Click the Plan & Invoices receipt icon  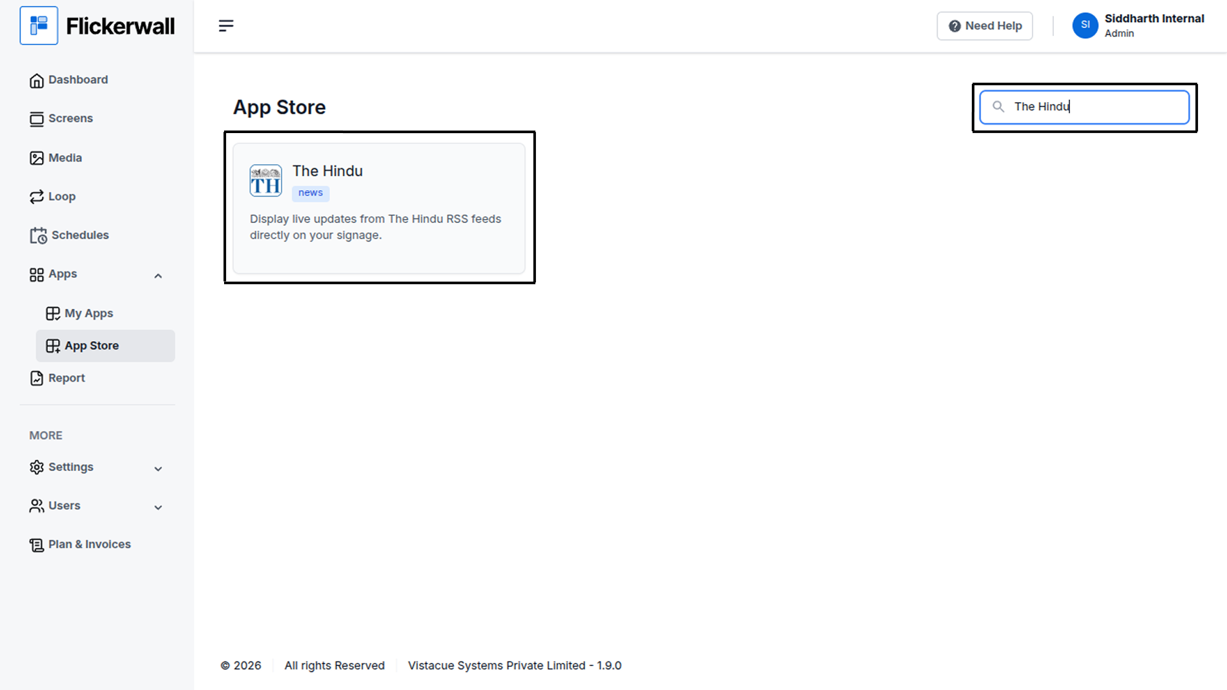(x=37, y=545)
